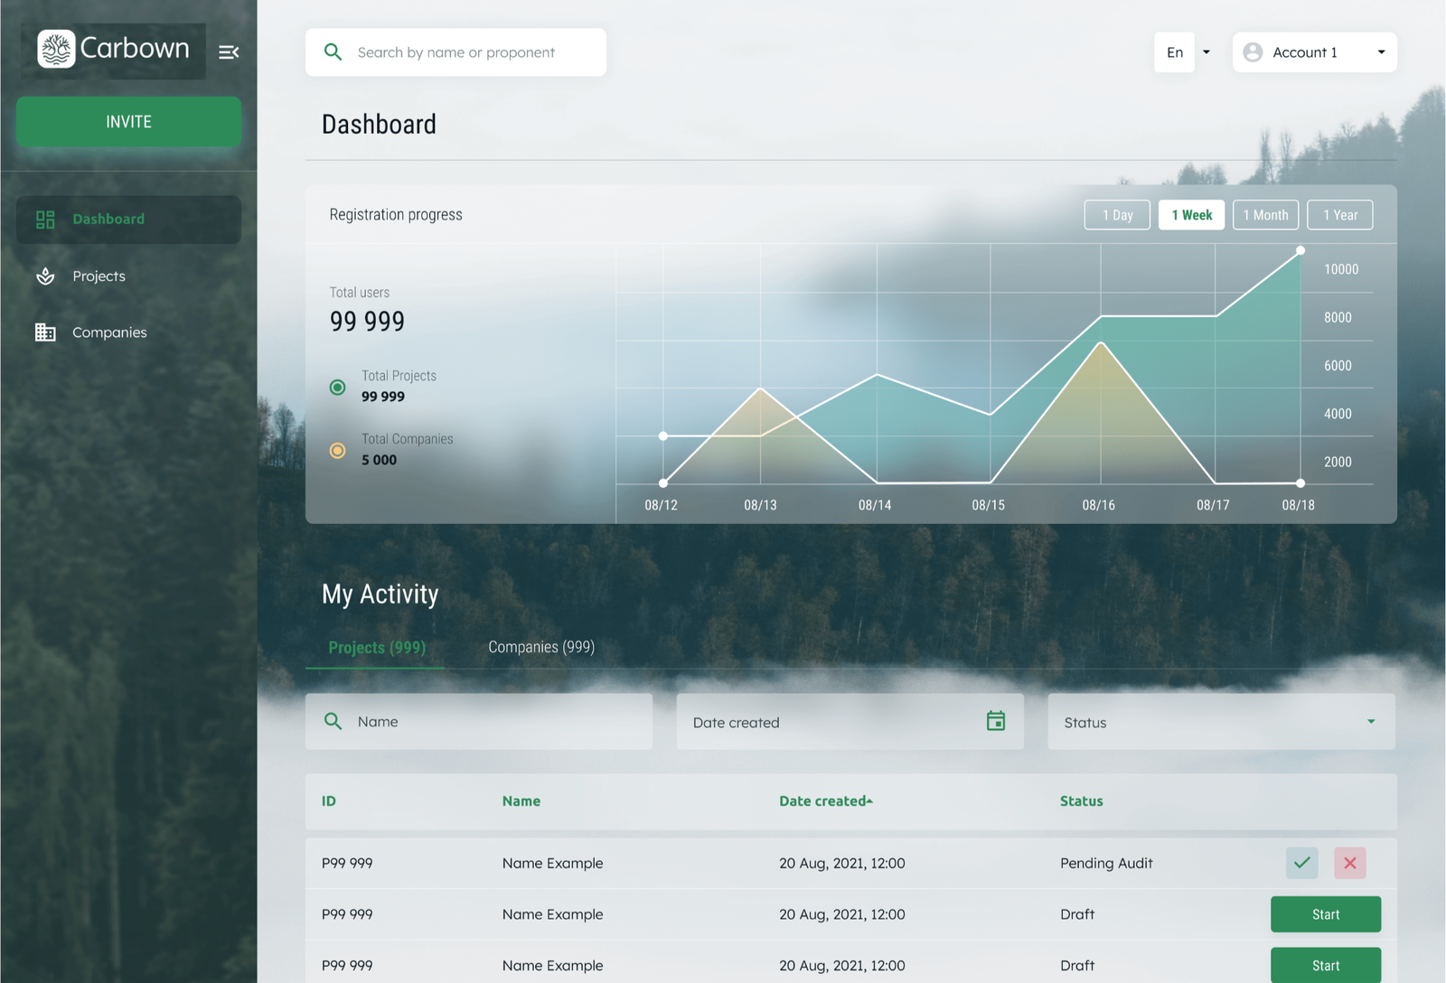
Task: Toggle the Total Projects green radio indicator
Action: pyautogui.click(x=337, y=388)
